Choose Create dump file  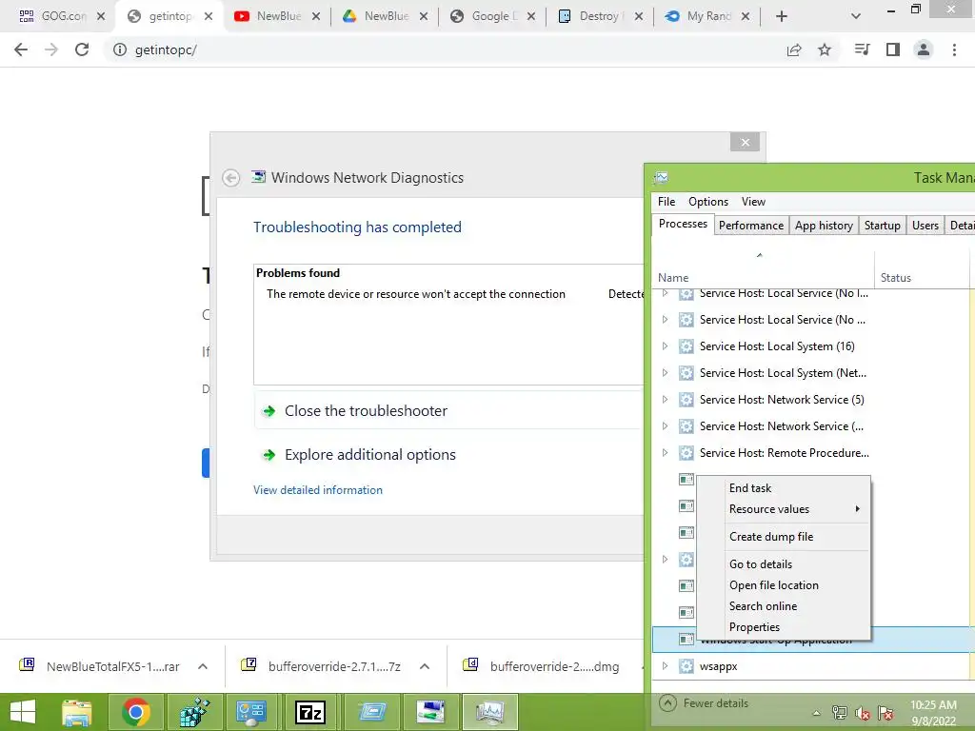[x=784, y=537]
